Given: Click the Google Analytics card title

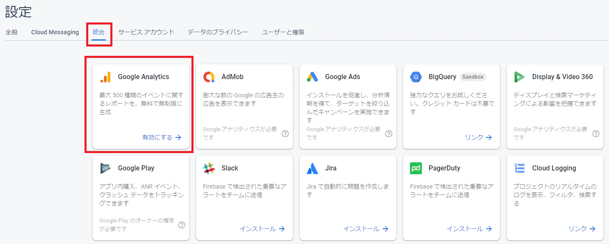Looking at the screenshot, I should point(143,77).
